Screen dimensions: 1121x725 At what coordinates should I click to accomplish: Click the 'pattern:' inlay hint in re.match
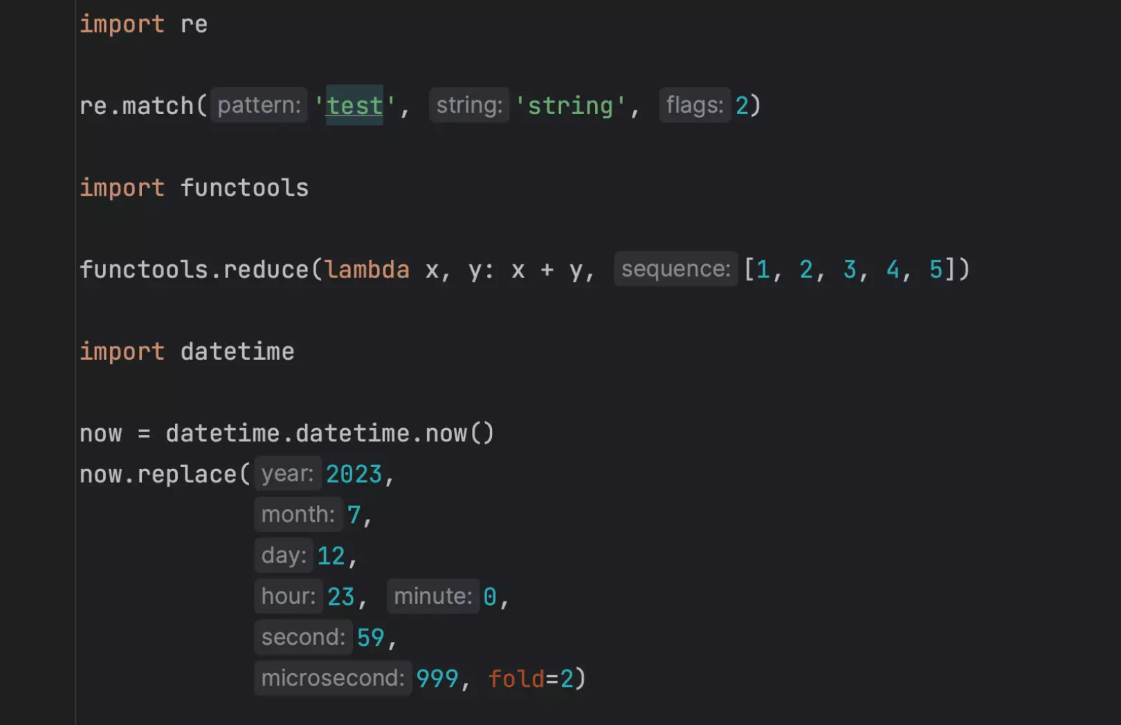point(259,105)
